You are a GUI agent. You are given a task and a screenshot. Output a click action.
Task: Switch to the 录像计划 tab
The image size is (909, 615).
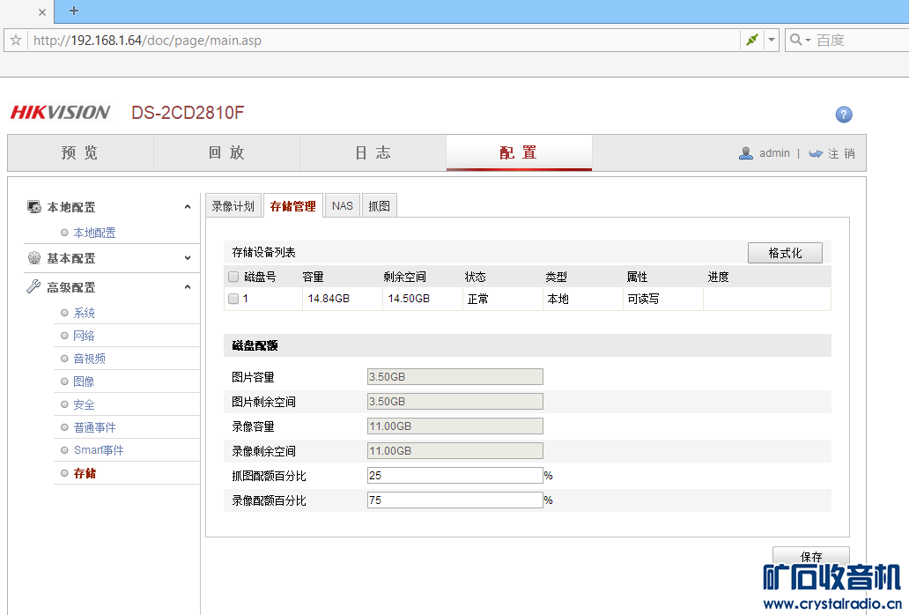click(233, 206)
